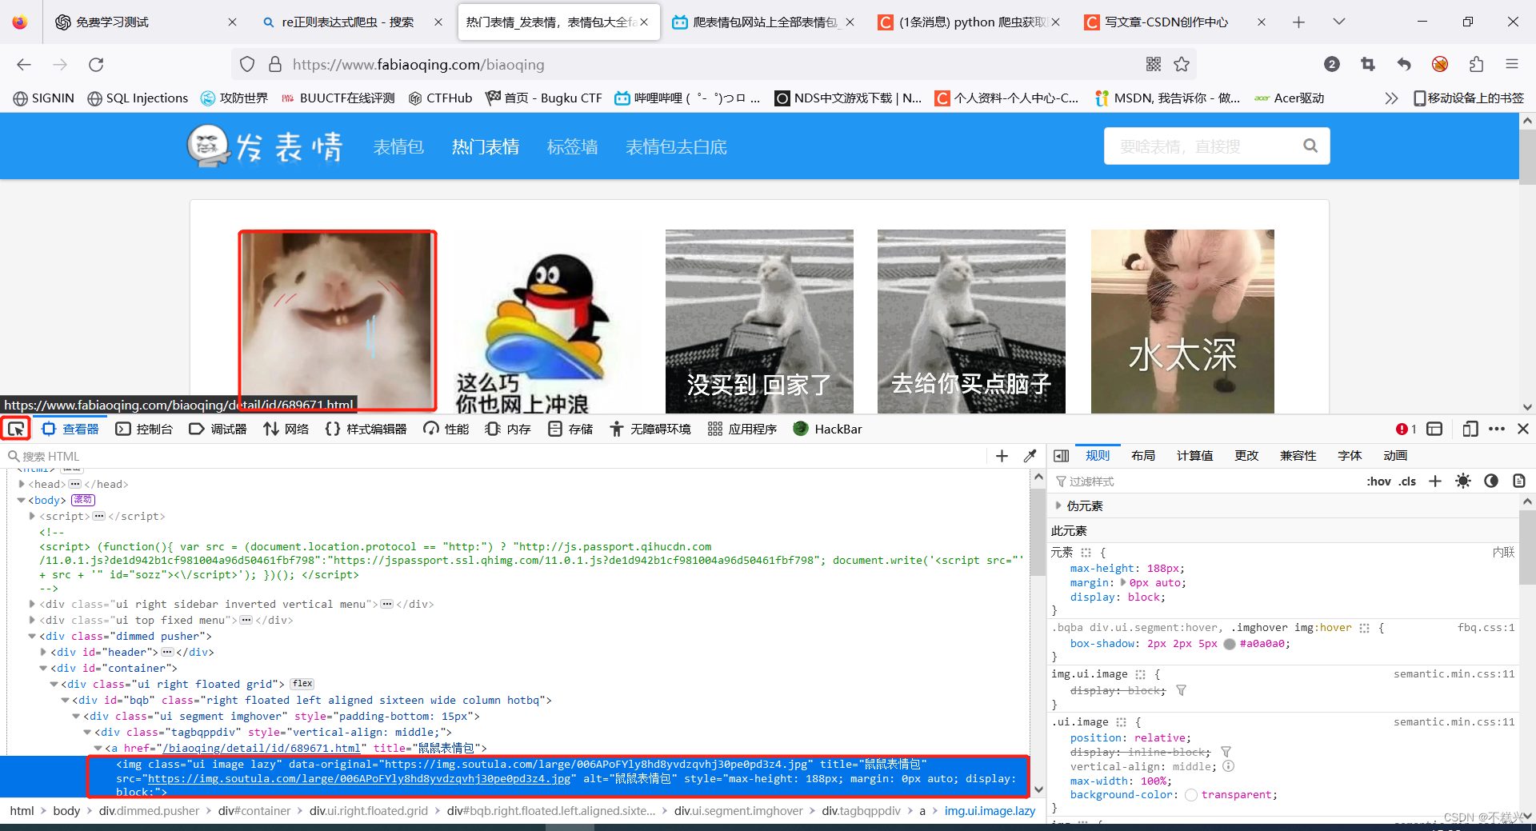Click the transparent background-color swatch
Viewport: 1536px width, 831px height.
[1191, 795]
